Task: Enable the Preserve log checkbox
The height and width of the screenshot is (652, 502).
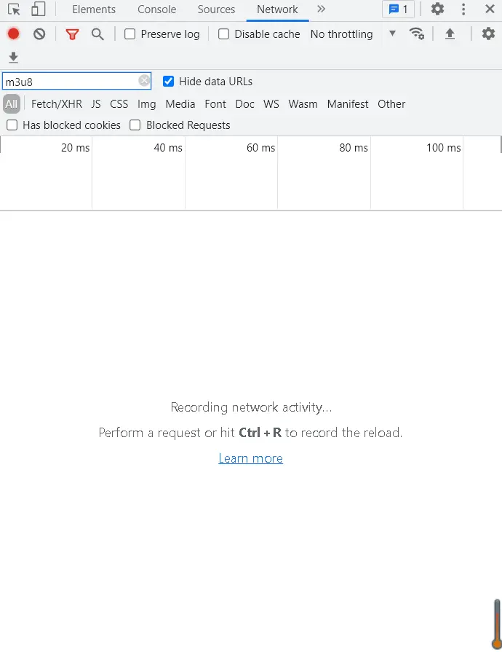Action: pyautogui.click(x=130, y=34)
